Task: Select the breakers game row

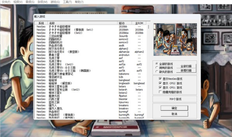Action: point(91,105)
